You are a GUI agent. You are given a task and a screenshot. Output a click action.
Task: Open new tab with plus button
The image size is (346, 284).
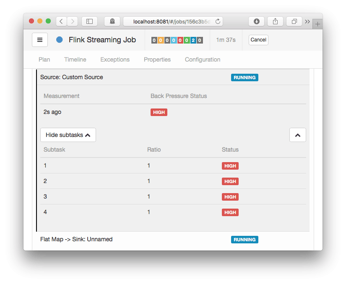(317, 24)
